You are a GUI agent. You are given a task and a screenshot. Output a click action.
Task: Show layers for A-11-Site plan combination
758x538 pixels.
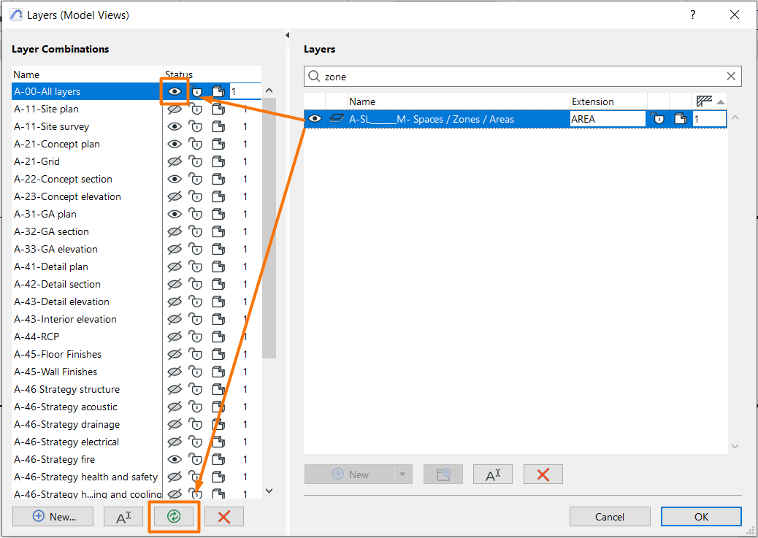(174, 109)
